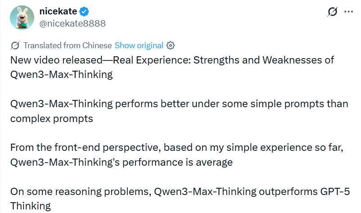Click the final 'Thinking' word on the last line
361x213 pixels.
point(30,206)
